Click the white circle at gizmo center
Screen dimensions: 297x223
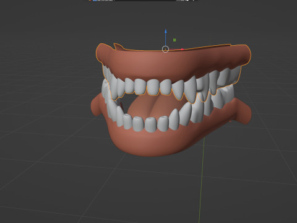pos(165,49)
